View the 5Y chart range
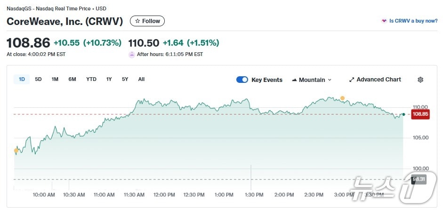 (125, 79)
